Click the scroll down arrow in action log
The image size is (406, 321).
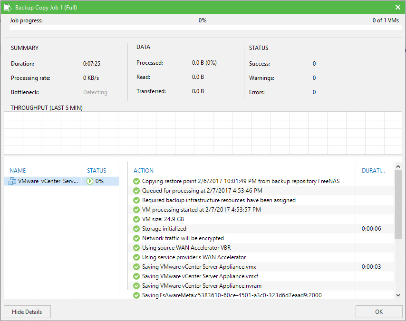point(398,295)
